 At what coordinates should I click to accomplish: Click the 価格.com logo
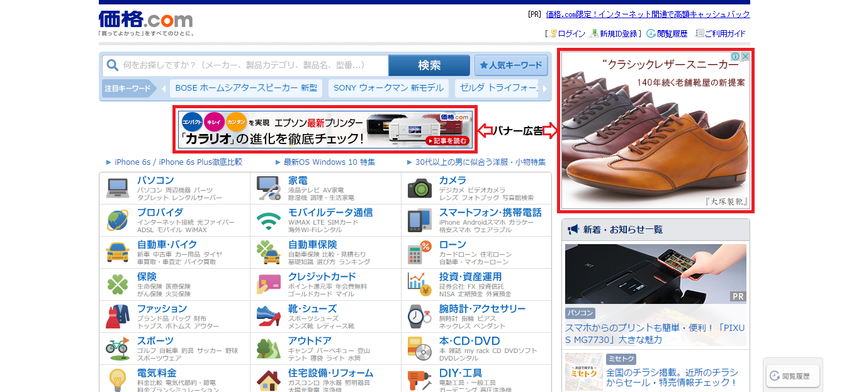145,19
